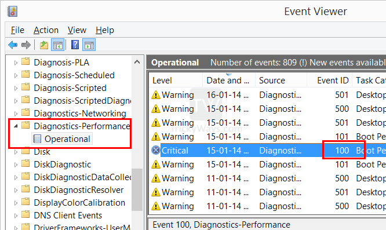This screenshot has height=230, width=386.
Task: Open the Action menu
Action: click(46, 30)
